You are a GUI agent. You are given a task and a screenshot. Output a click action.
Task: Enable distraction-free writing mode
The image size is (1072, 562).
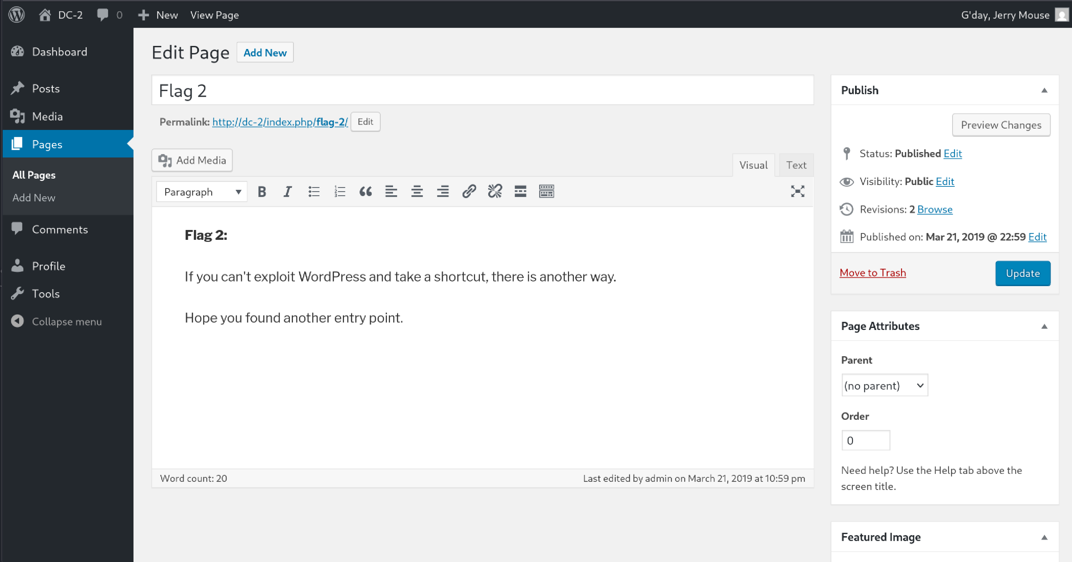point(797,192)
